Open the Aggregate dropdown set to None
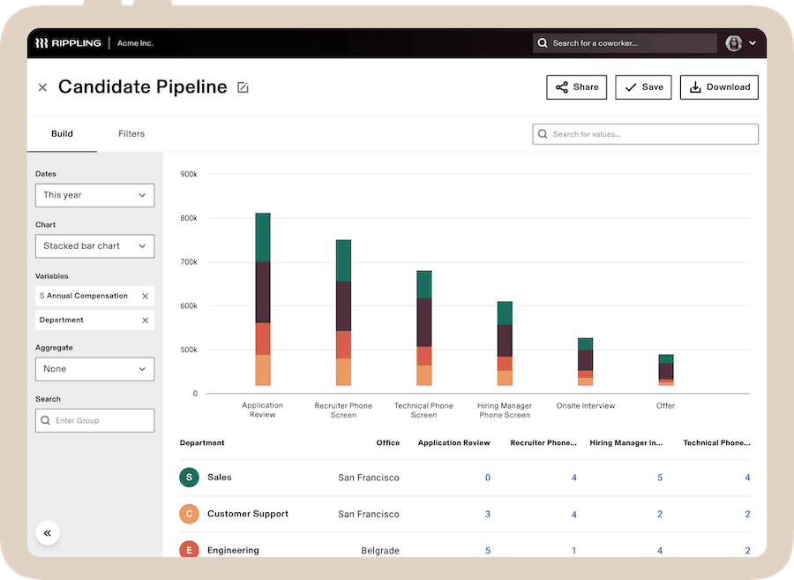The height and width of the screenshot is (580, 794). click(x=94, y=369)
